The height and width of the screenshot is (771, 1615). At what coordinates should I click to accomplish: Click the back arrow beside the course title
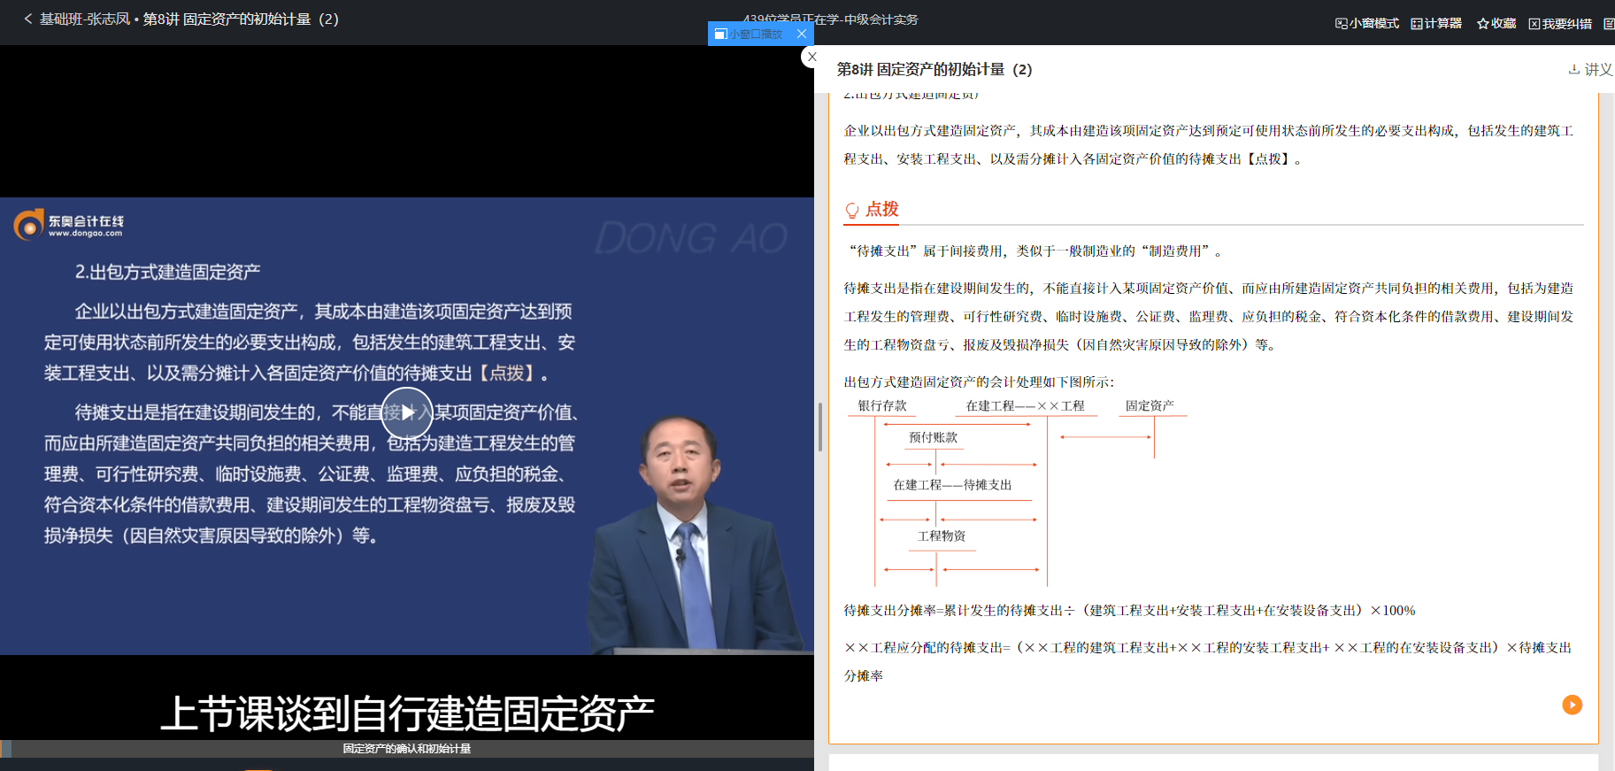pos(28,19)
